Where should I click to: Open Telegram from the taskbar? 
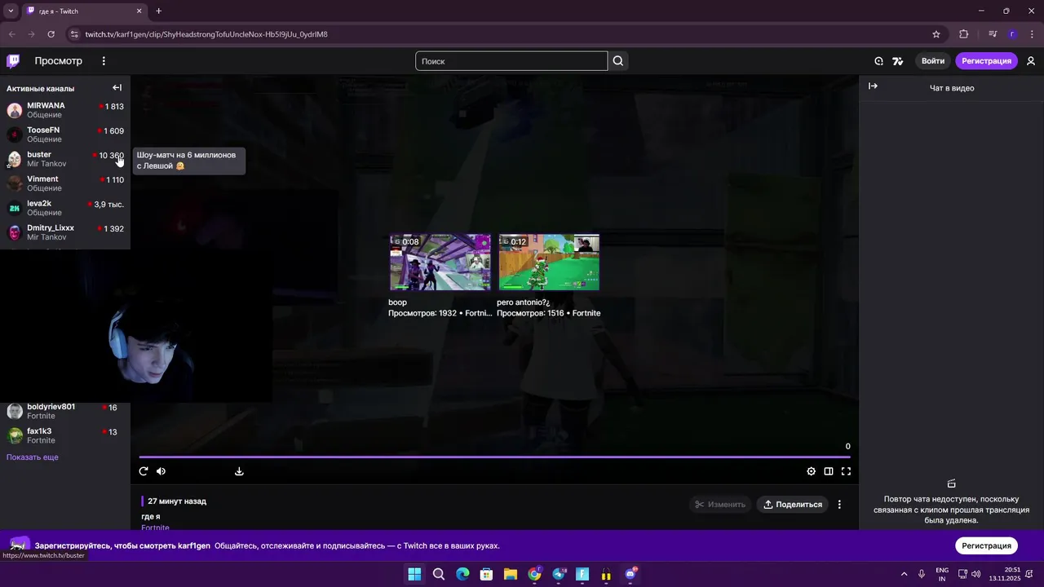tap(559, 574)
